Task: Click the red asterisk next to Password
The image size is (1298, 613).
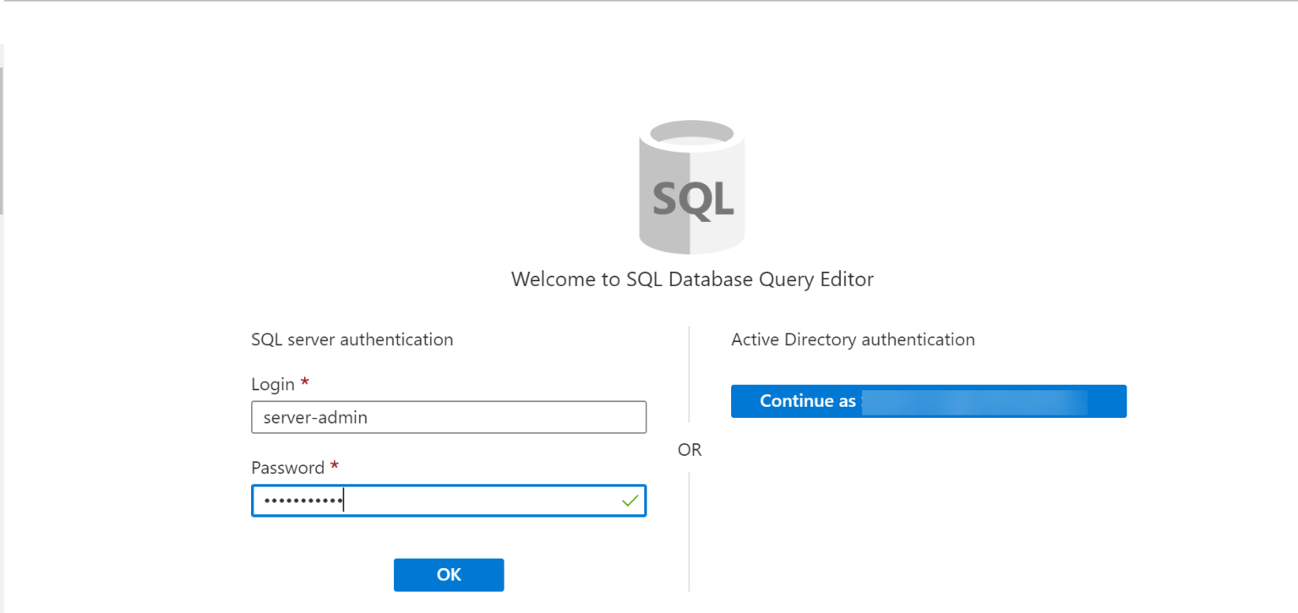Action: point(334,464)
